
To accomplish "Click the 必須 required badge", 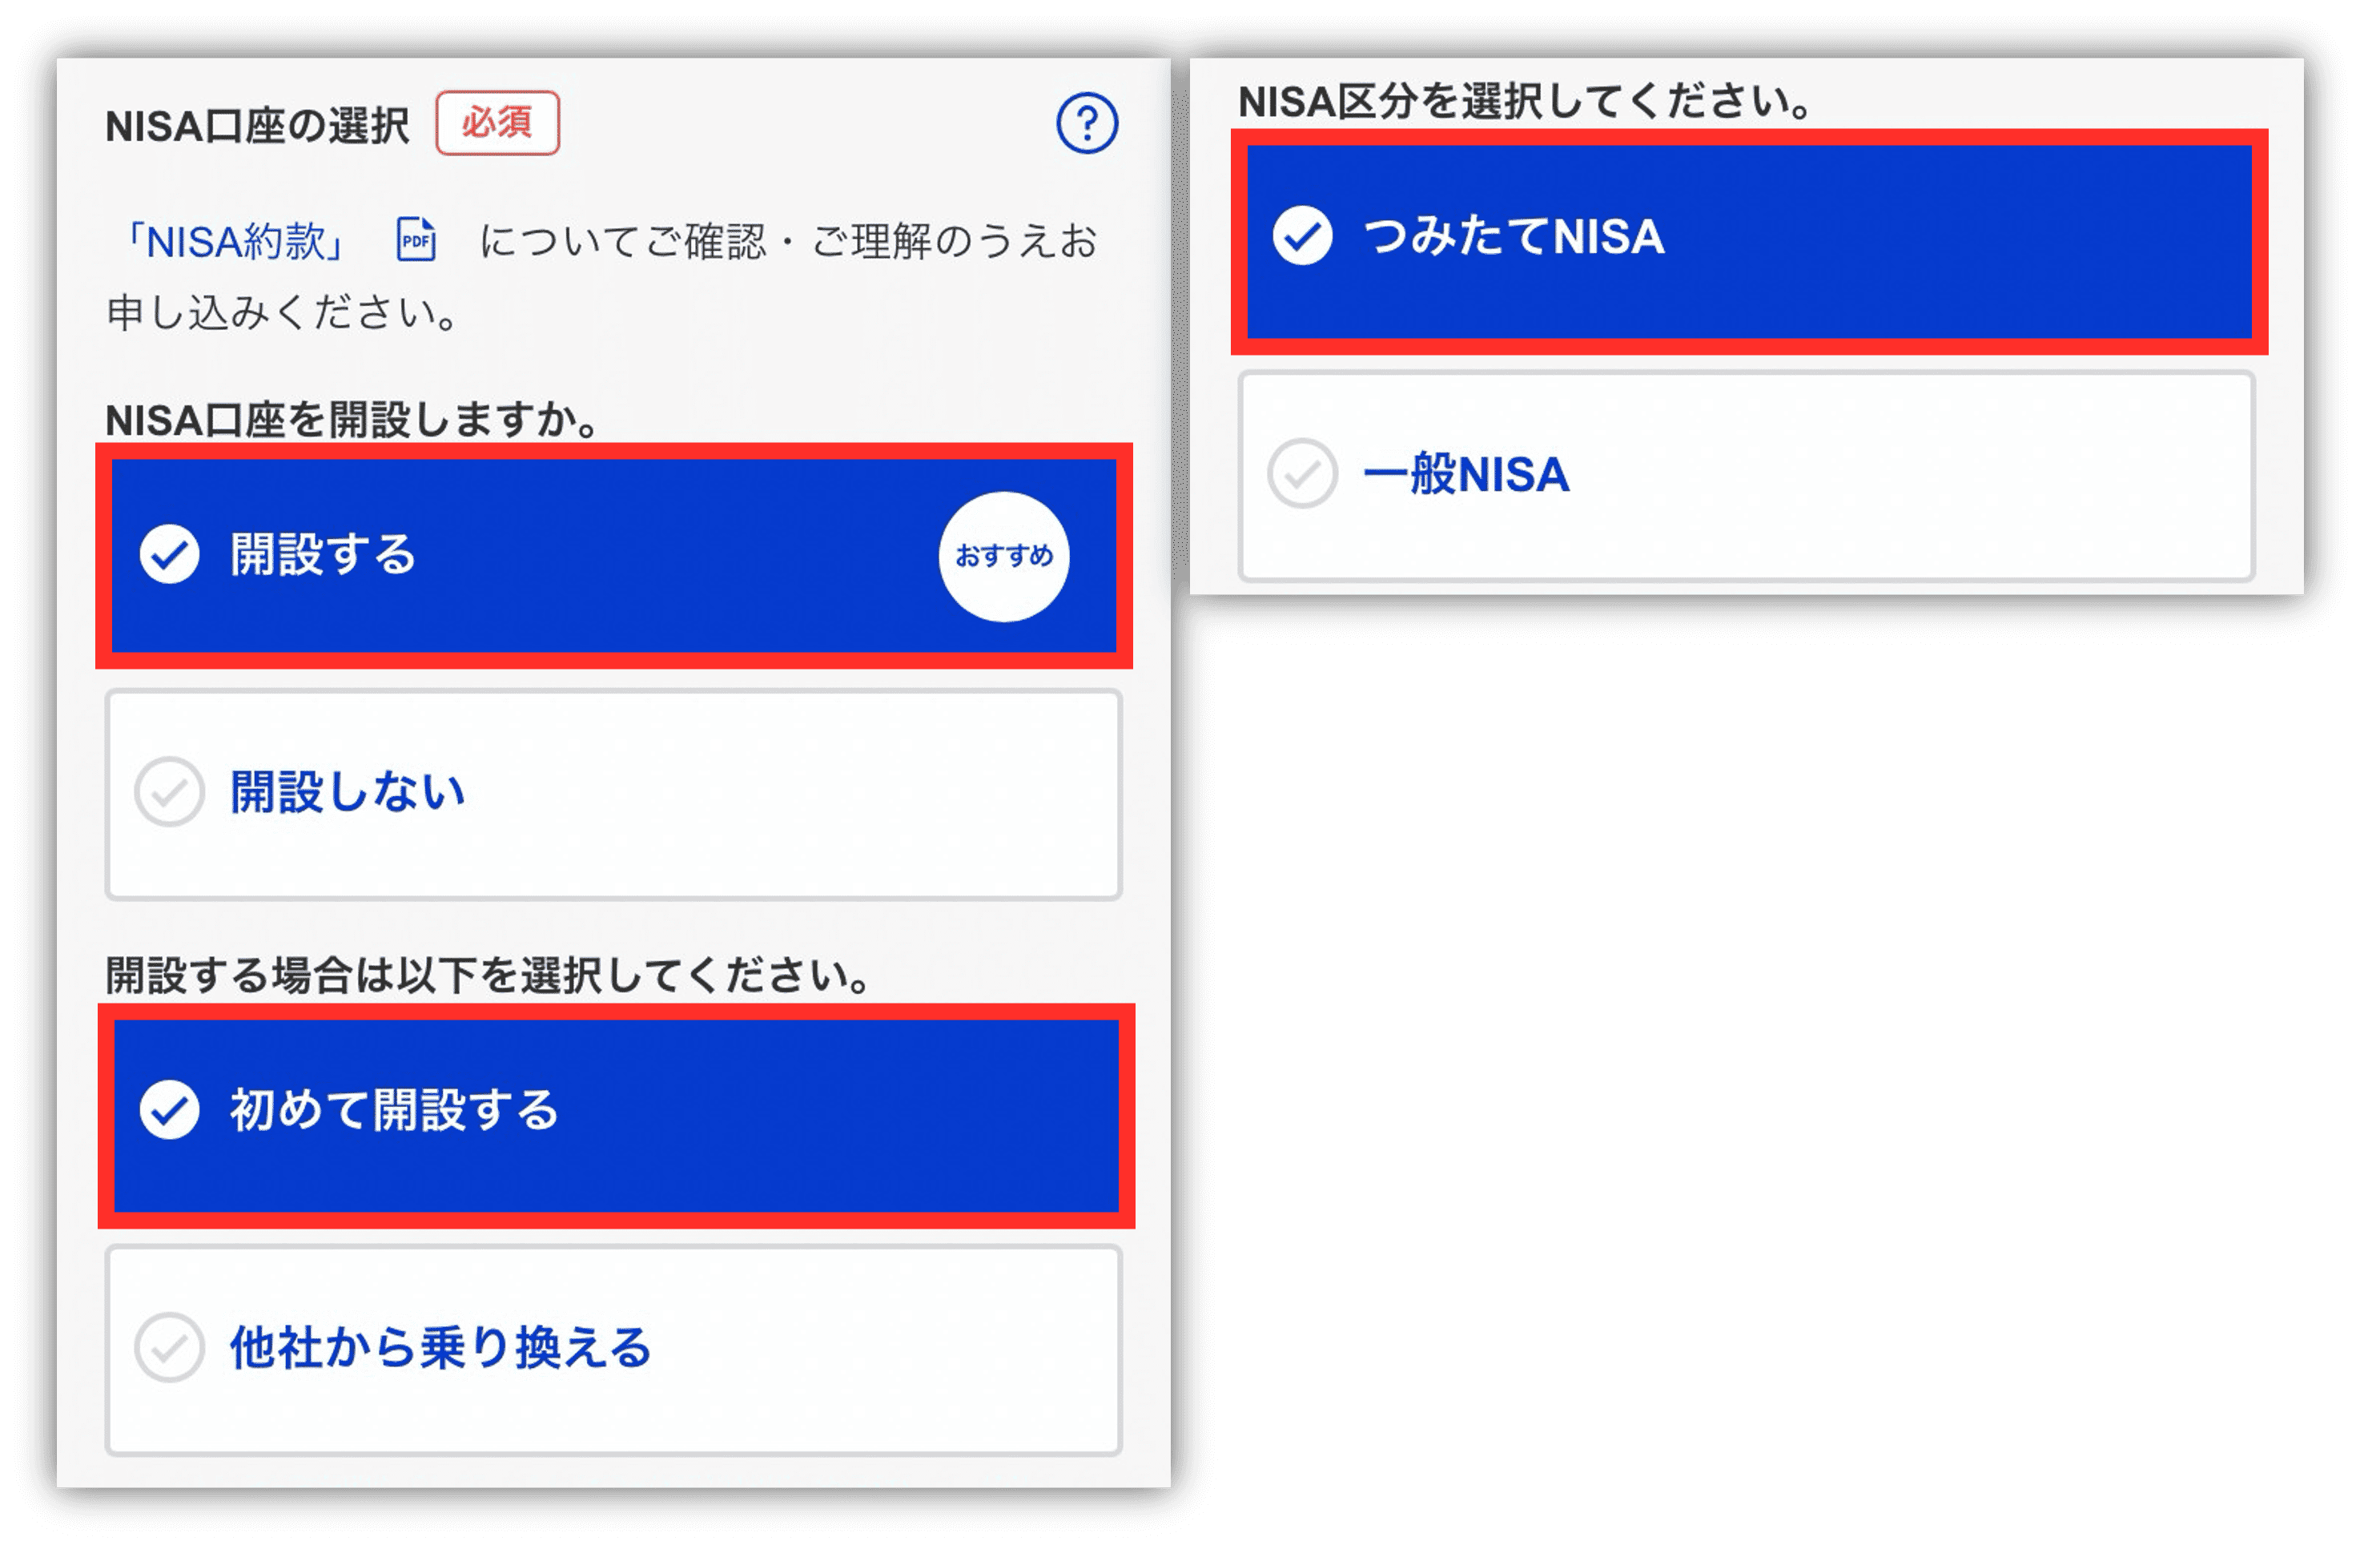I will pos(498,123).
